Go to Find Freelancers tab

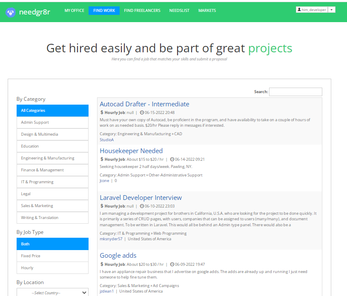click(x=142, y=11)
